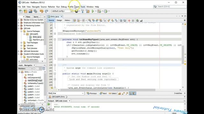This screenshot has height=114, width=204.
Task: Select Entry.java in the project tree
Action: coord(37,37)
